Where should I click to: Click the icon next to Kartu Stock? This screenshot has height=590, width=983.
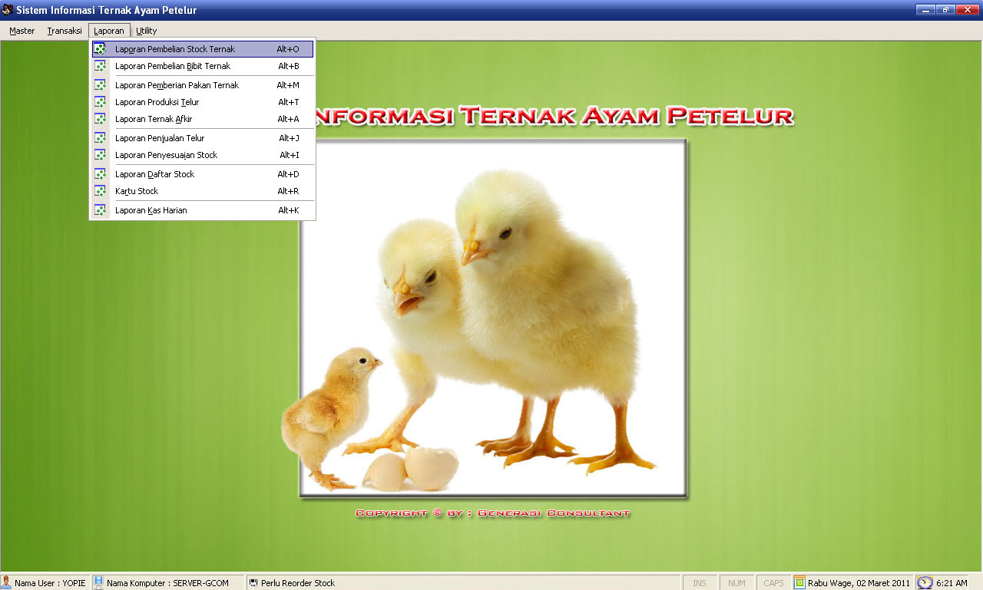[100, 191]
